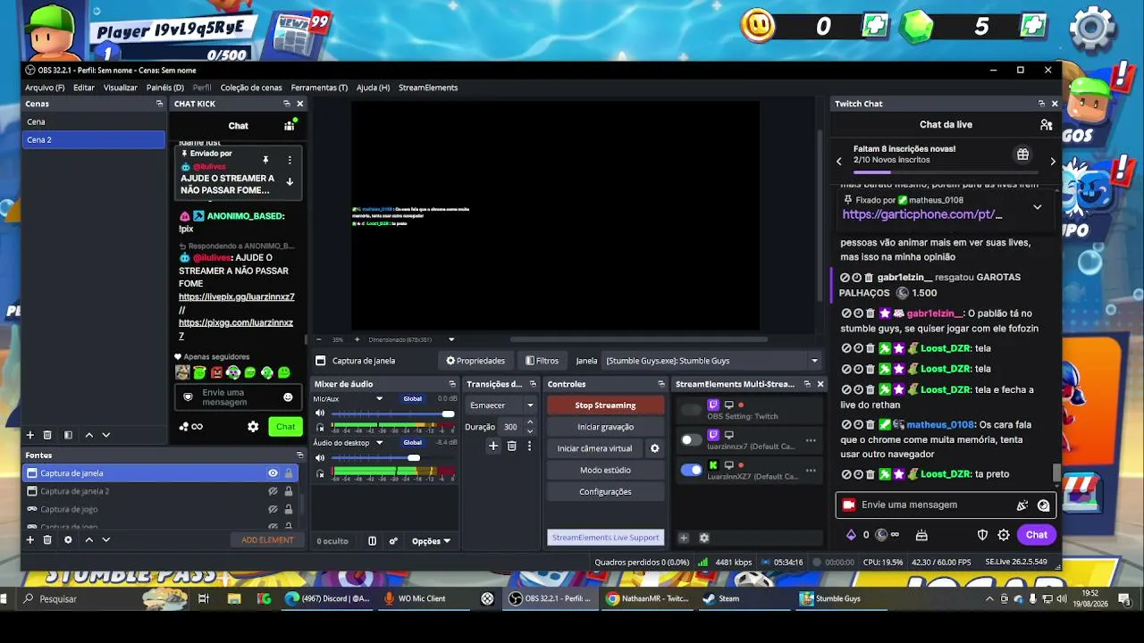Open the Coleção de cenas menu

pos(251,88)
